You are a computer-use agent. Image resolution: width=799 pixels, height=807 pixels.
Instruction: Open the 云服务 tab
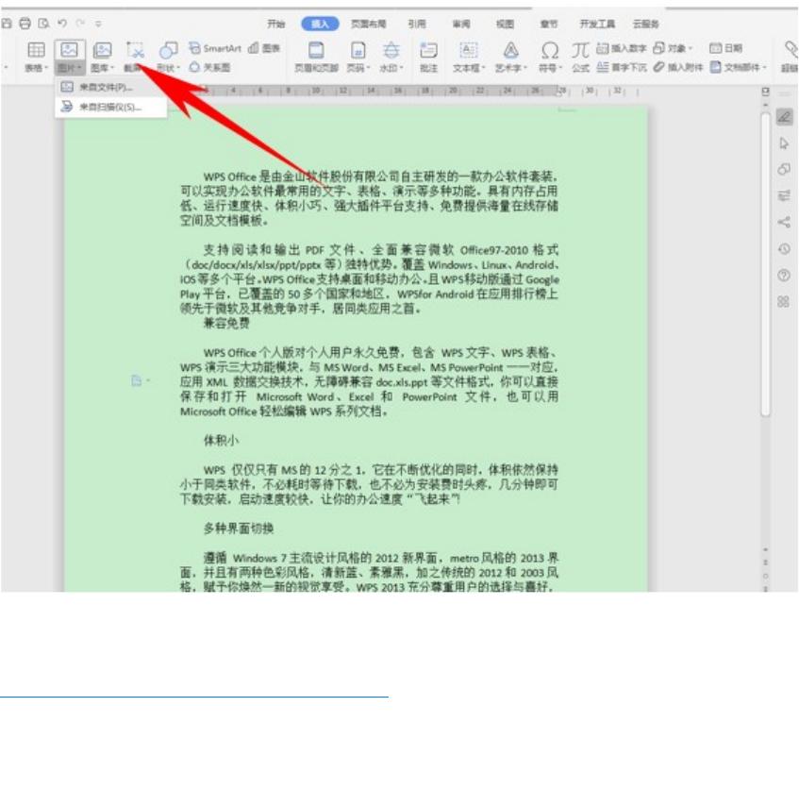point(645,24)
